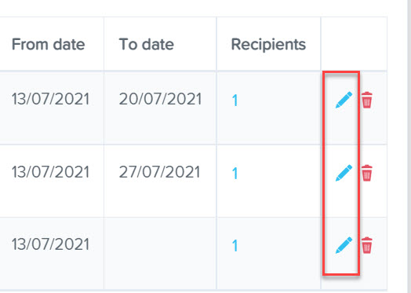Select From date cell beside 27/07/2021
The image size is (411, 293).
click(x=52, y=181)
